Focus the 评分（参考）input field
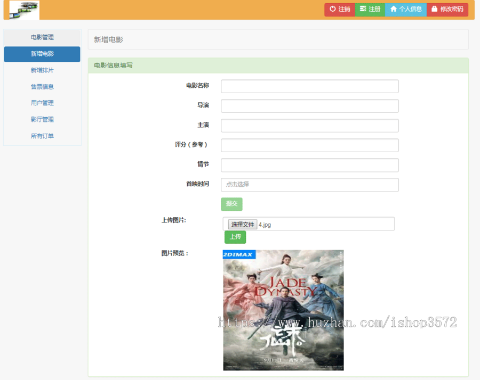This screenshot has width=480, height=380. tap(310, 145)
